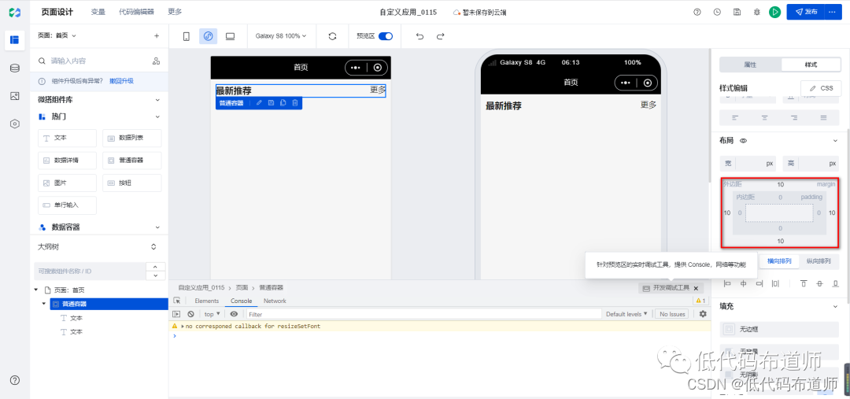Click the redo arrow
Screen dimensions: 850x399
click(x=440, y=36)
